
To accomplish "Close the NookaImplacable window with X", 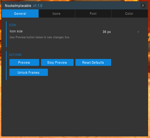I will (x=143, y=6).
